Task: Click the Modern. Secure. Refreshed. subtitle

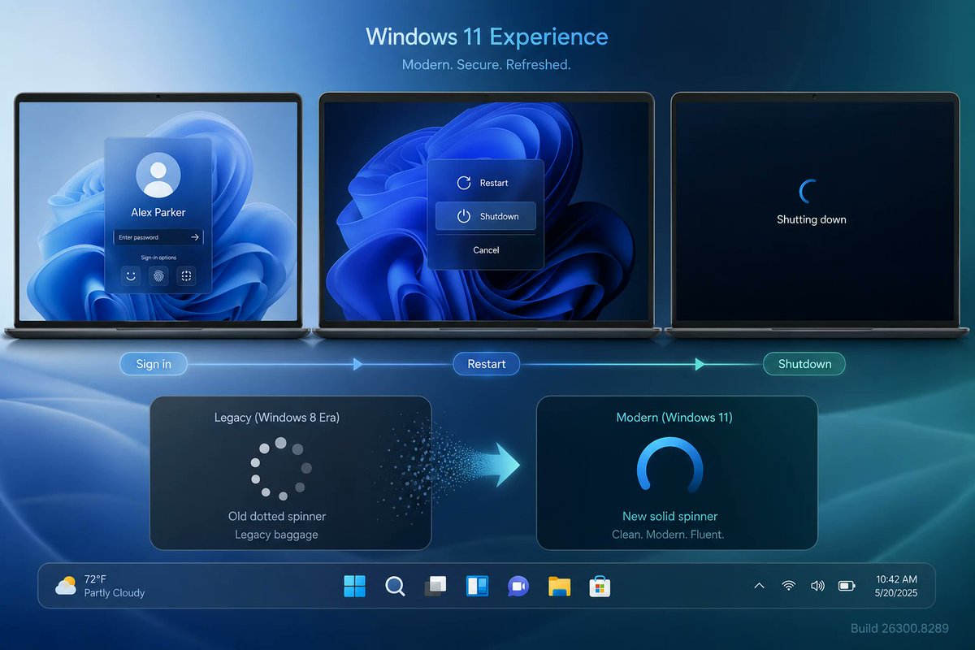Action: tap(487, 64)
